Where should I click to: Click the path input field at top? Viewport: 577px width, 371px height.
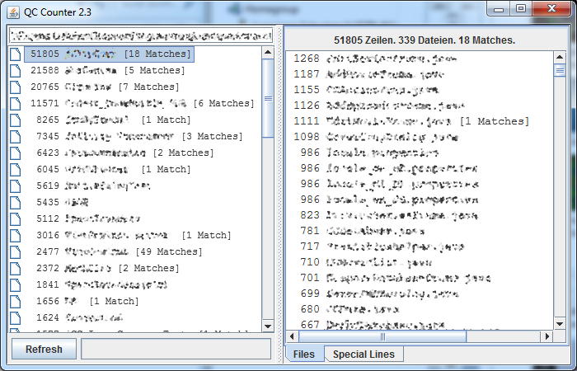click(x=140, y=36)
